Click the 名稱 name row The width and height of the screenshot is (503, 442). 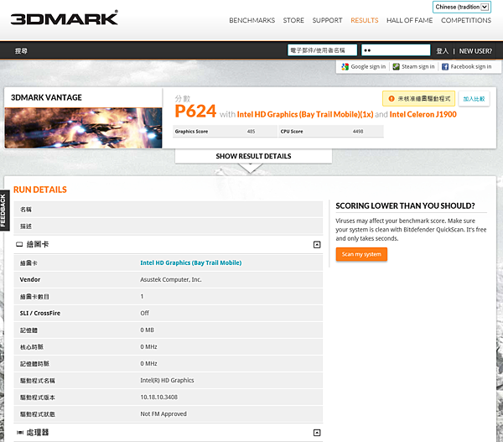(x=169, y=210)
